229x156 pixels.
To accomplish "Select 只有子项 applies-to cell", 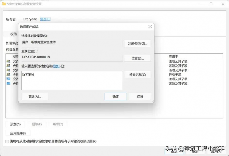I will [175, 75].
